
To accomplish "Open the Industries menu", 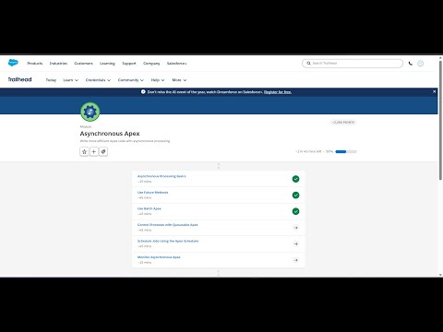I will [58, 64].
